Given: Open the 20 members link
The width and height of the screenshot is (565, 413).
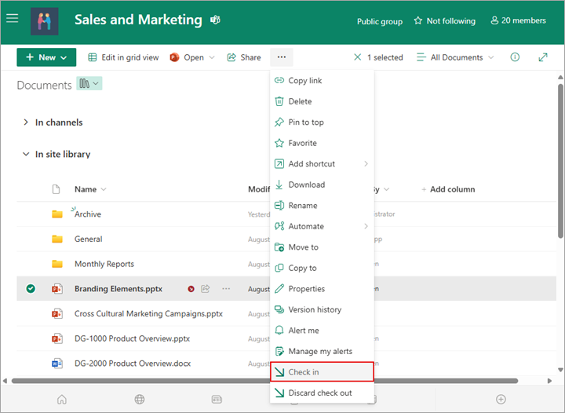Looking at the screenshot, I should click(x=518, y=21).
